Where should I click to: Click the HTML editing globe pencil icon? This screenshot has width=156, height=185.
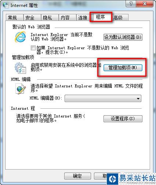pos(21,89)
